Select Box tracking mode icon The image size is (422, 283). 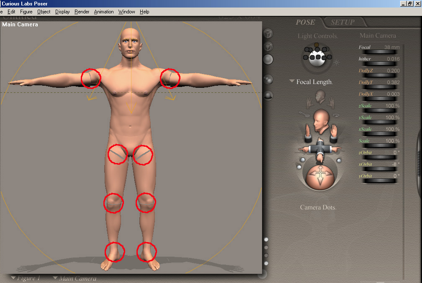pos(268,34)
